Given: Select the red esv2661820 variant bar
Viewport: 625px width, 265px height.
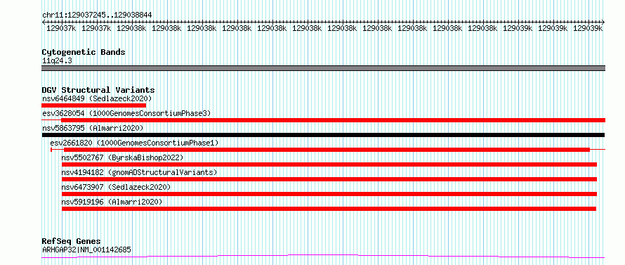Looking at the screenshot, I should coord(327,150).
